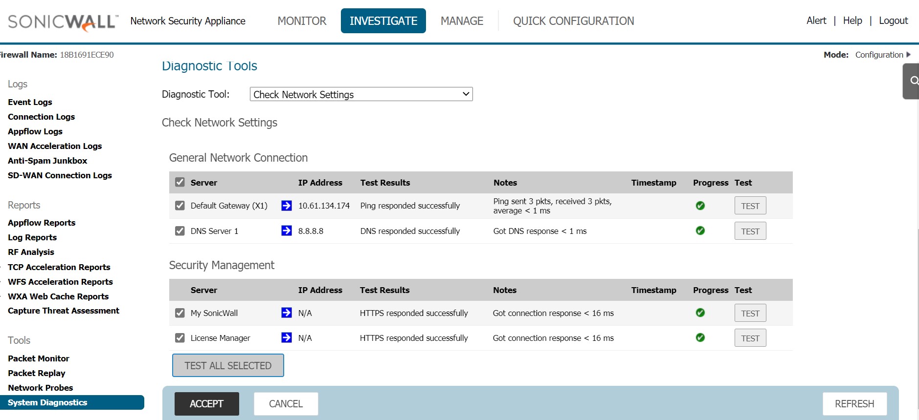Switch to the MANAGE tab
919x420 pixels.
click(x=462, y=21)
